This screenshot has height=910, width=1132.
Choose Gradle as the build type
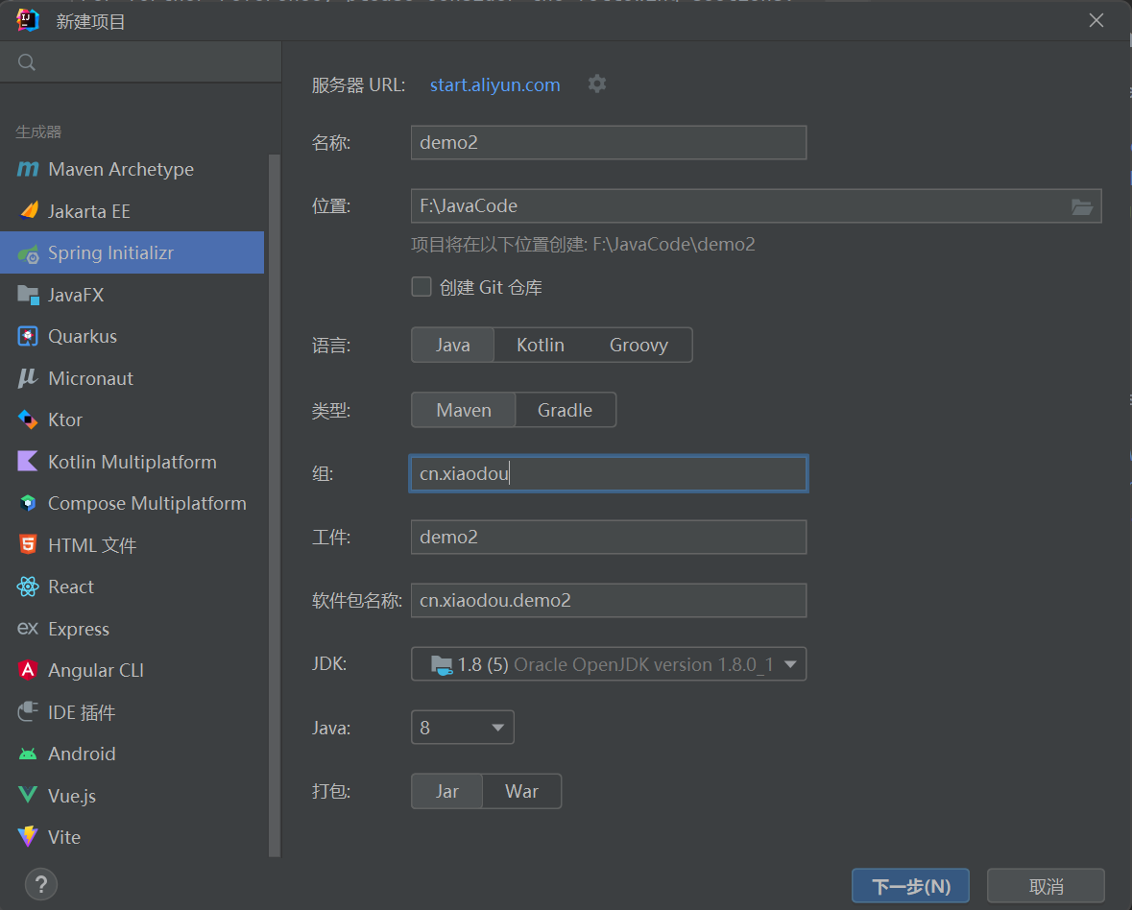pyautogui.click(x=566, y=410)
